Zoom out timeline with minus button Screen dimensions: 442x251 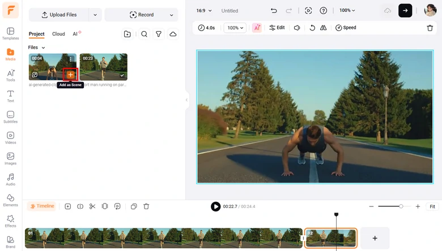(371, 206)
